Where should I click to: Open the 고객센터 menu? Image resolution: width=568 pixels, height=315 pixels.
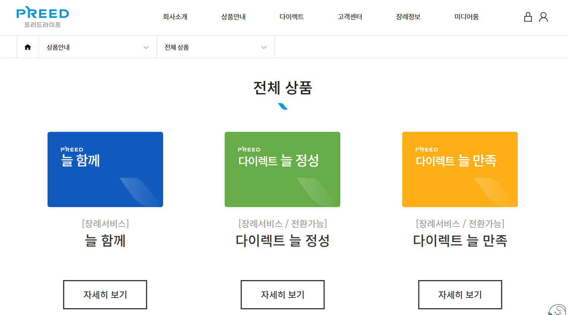350,17
